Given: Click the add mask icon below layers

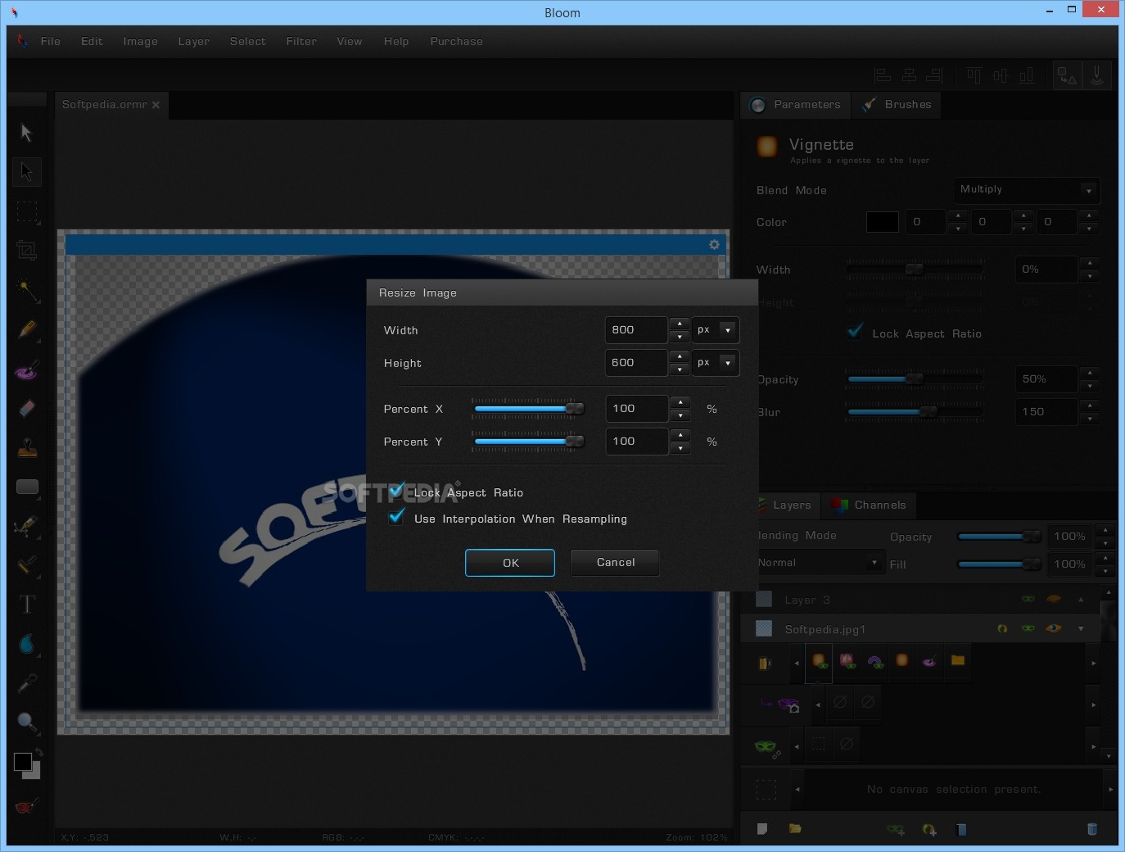Looking at the screenshot, I should click(896, 829).
